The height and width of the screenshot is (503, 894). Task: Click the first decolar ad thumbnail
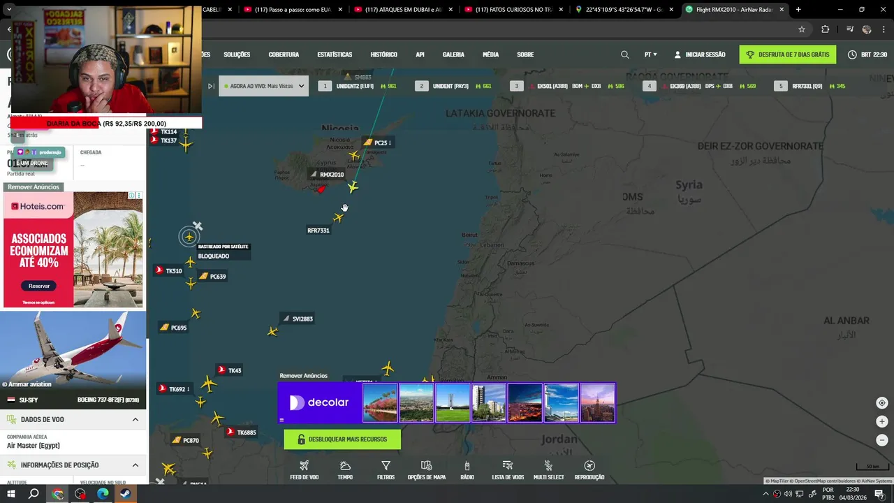(380, 402)
